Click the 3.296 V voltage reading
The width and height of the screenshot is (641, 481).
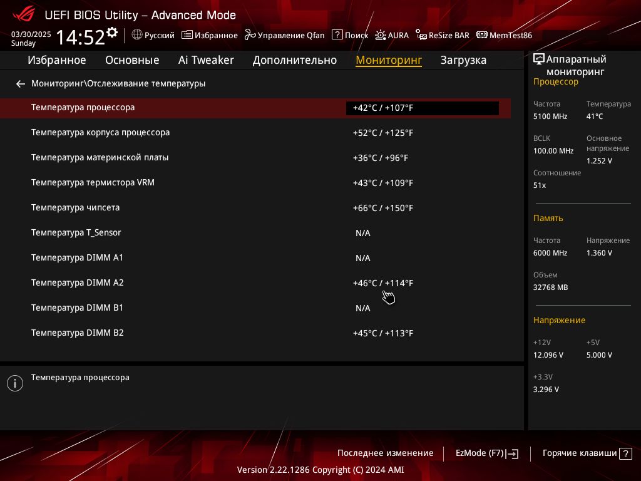click(546, 390)
